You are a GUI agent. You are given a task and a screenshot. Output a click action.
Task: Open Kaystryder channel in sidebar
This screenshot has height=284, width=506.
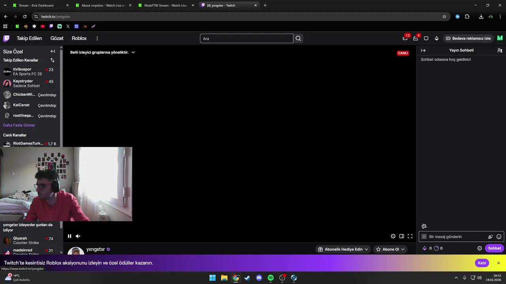[30, 83]
